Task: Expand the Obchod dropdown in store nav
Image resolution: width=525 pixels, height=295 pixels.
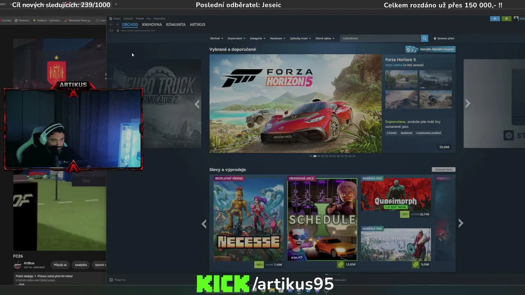Action: point(216,39)
